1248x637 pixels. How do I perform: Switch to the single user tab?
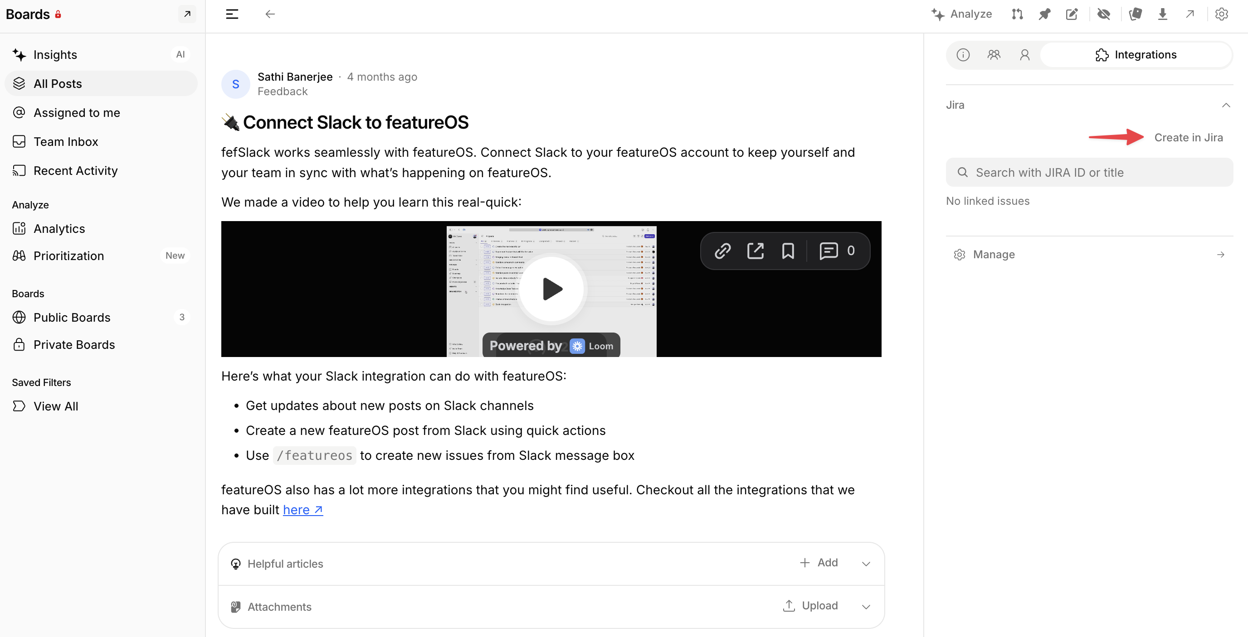[1024, 55]
